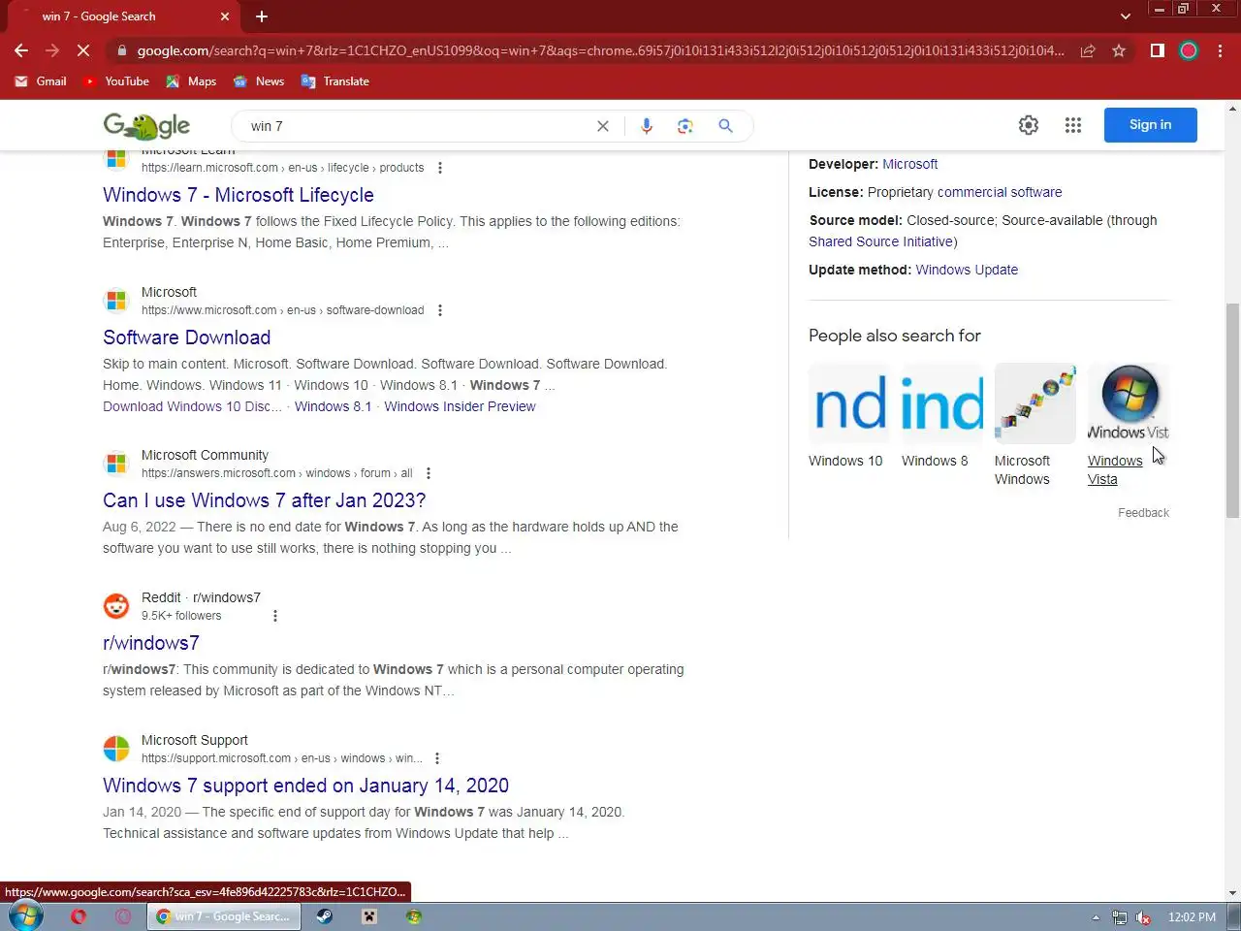Start voice search with microphone

(x=647, y=126)
